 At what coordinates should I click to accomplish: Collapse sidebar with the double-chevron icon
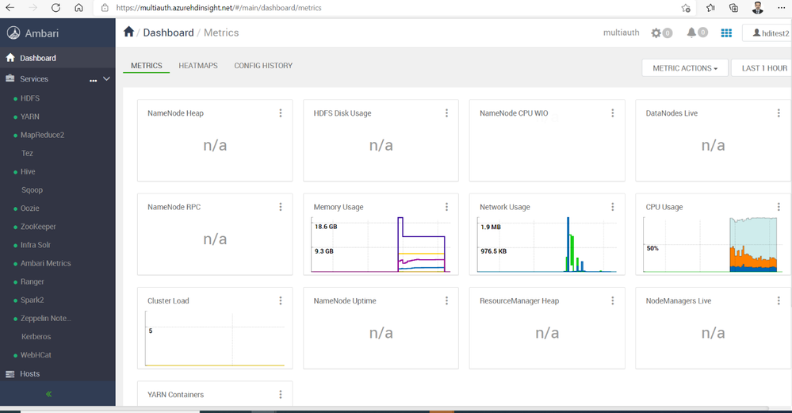[x=49, y=394]
